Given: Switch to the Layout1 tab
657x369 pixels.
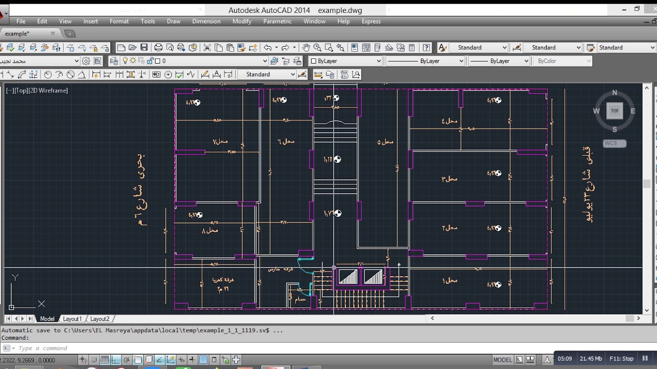Looking at the screenshot, I should [x=72, y=319].
